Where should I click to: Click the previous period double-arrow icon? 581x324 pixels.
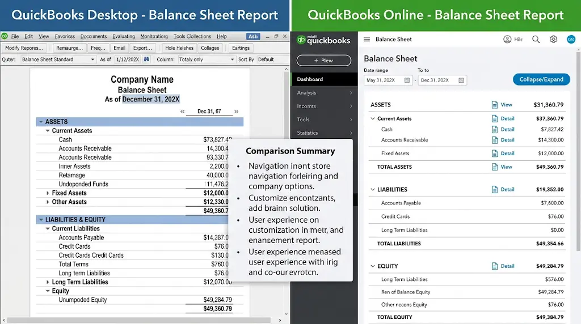coord(182,112)
